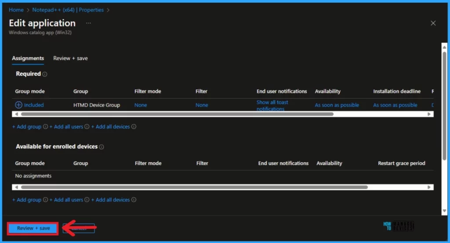The width and height of the screenshot is (450, 243).
Task: Click Filter mode None for HTMD Device Group
Action: click(141, 105)
